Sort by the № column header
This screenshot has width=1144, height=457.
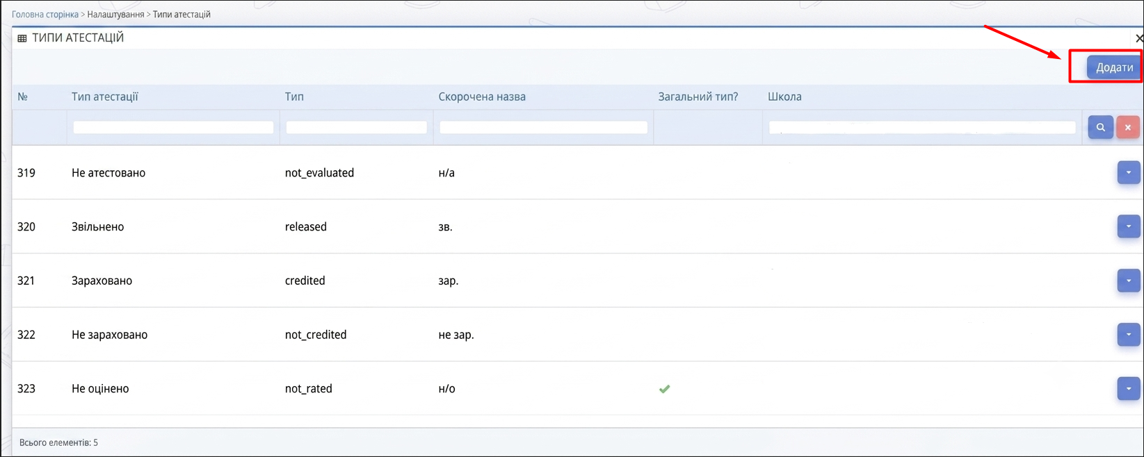pyautogui.click(x=23, y=97)
